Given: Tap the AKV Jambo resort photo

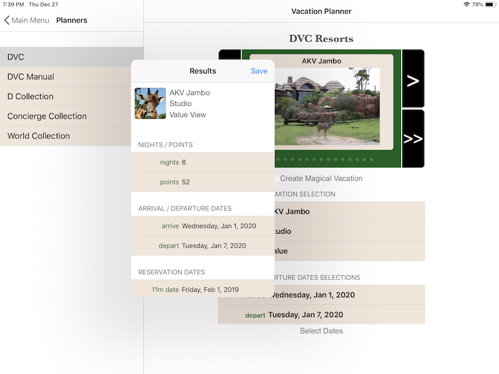Looking at the screenshot, I should click(327, 106).
